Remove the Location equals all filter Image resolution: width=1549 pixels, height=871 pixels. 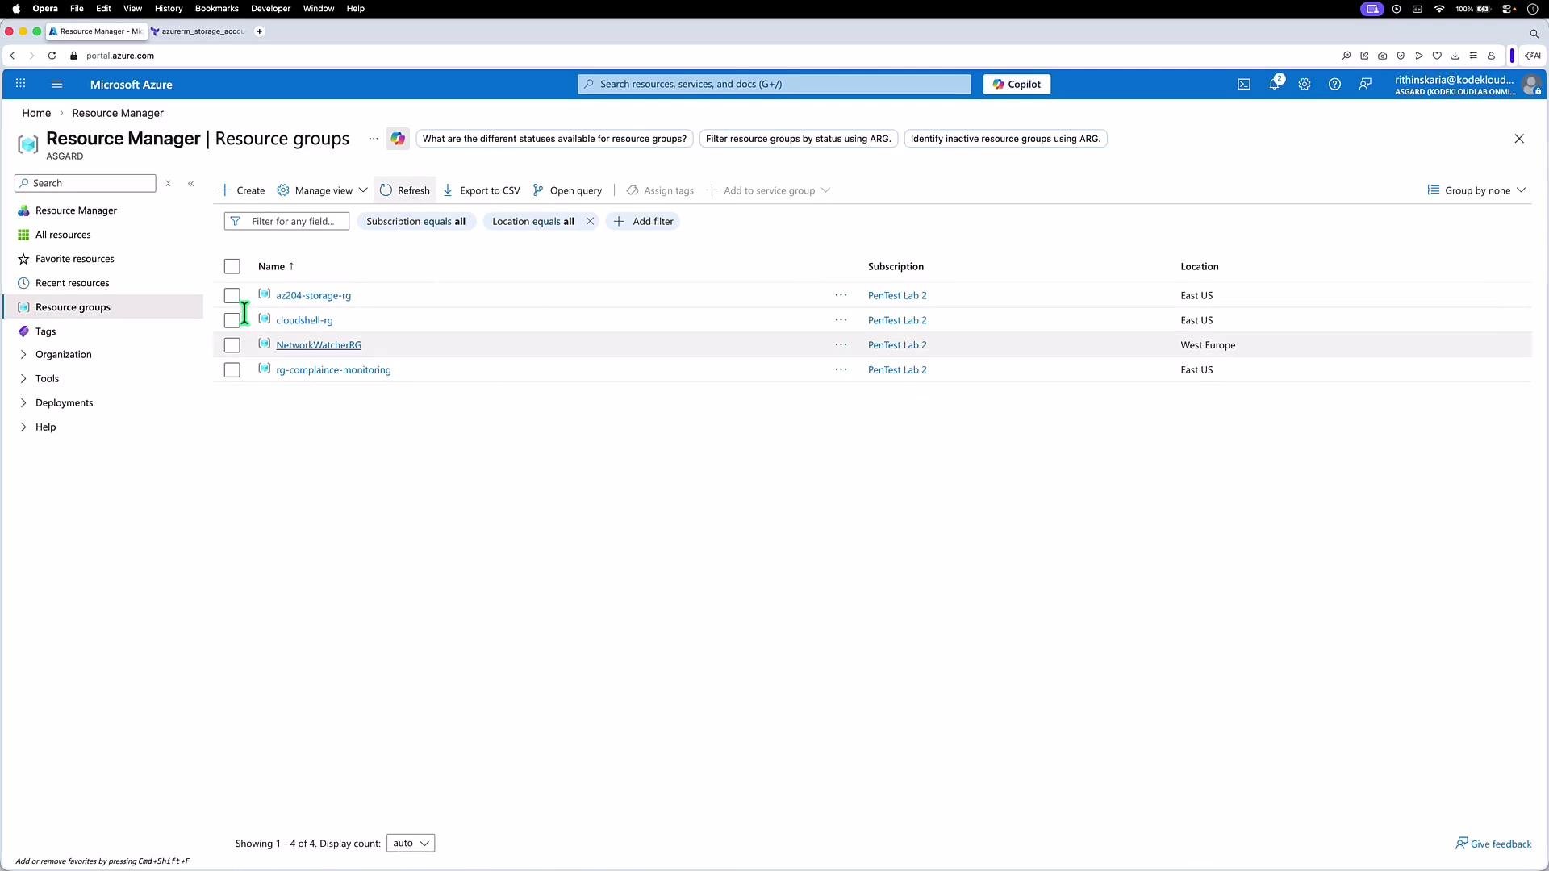pyautogui.click(x=590, y=222)
